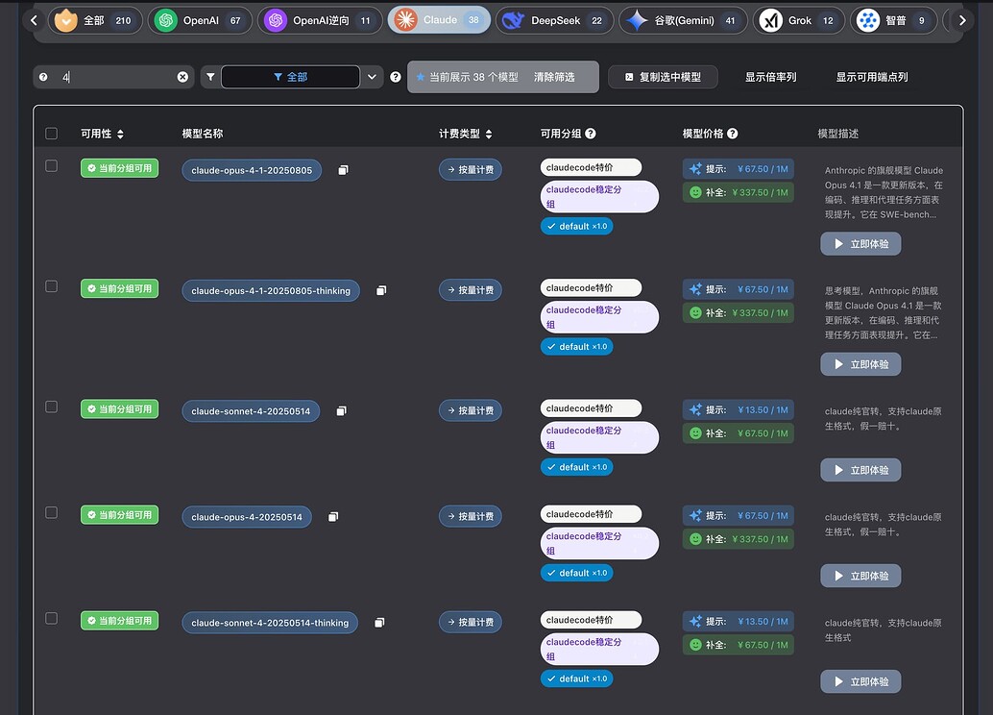Click the Gemini star logo icon
The width and height of the screenshot is (993, 715).
[x=637, y=20]
